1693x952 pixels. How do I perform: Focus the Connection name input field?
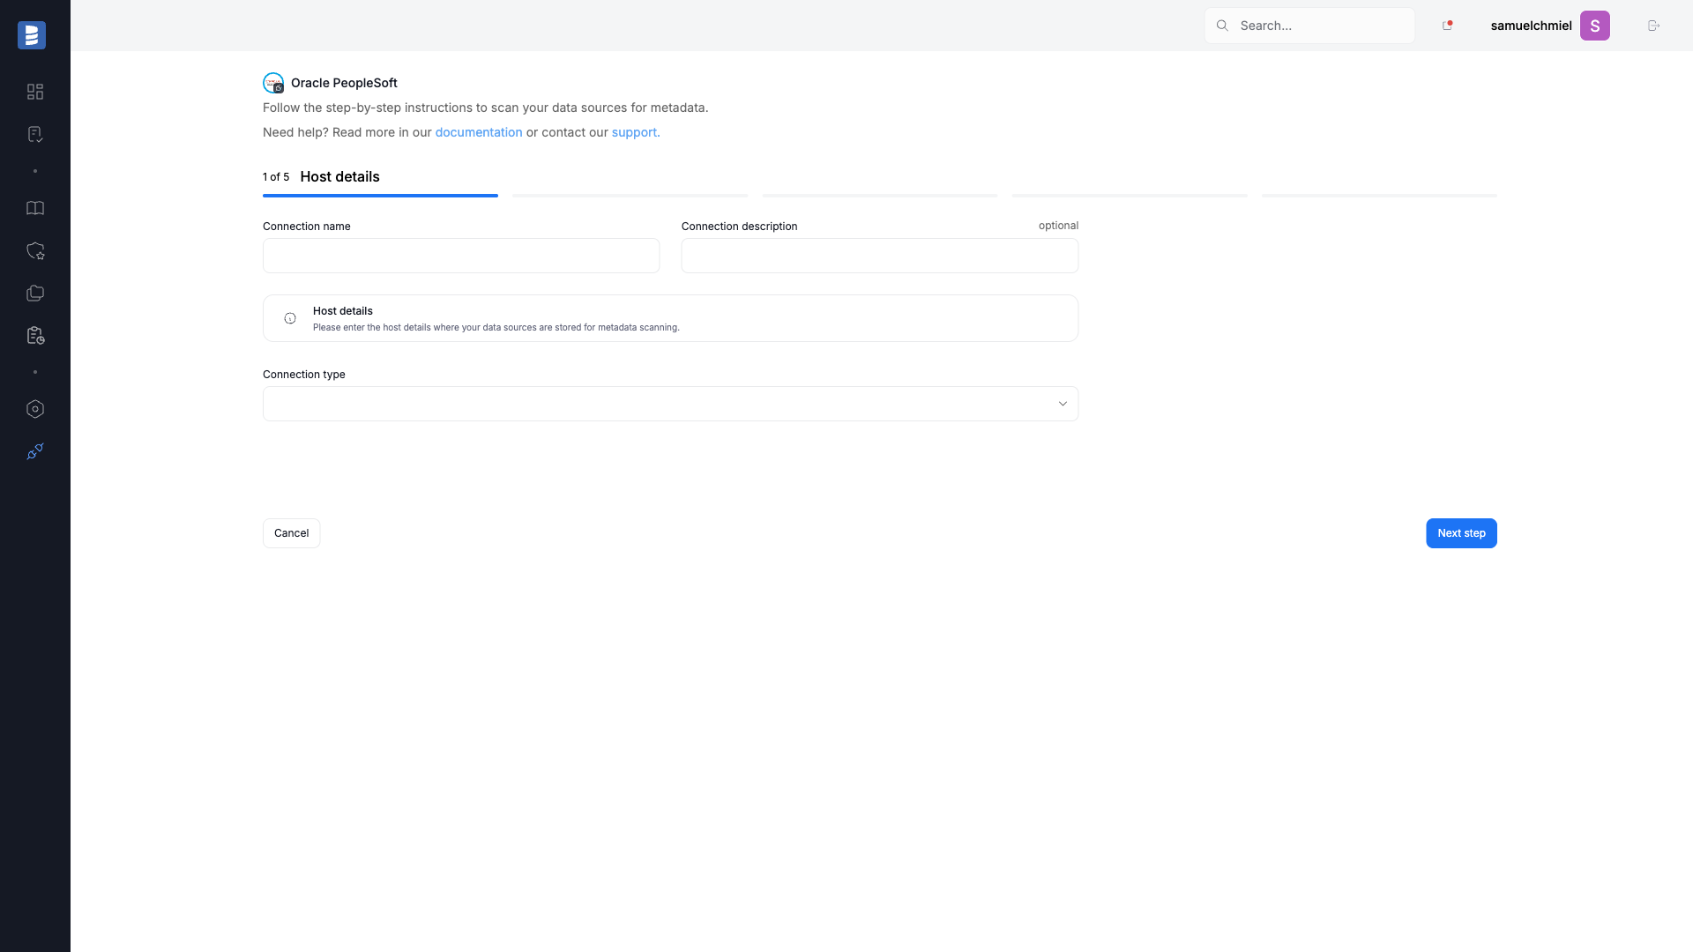pos(461,256)
